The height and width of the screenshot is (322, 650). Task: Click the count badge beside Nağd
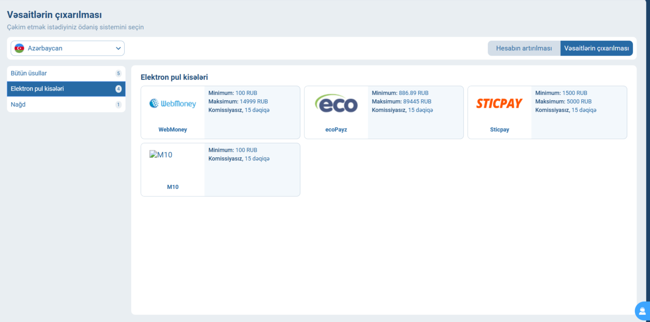pos(118,104)
